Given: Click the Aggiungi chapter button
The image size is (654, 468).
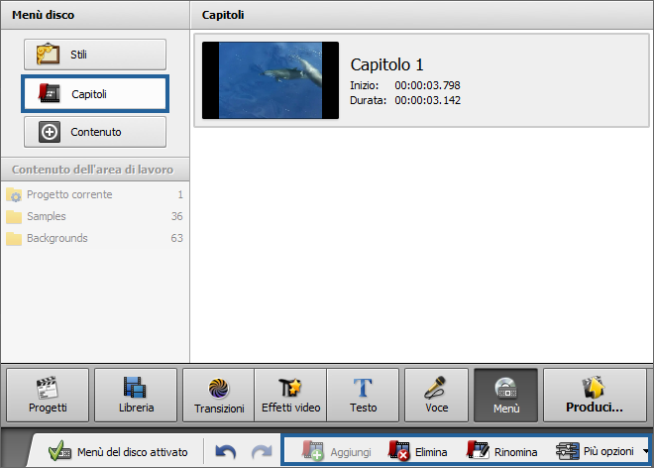Looking at the screenshot, I should [x=336, y=452].
